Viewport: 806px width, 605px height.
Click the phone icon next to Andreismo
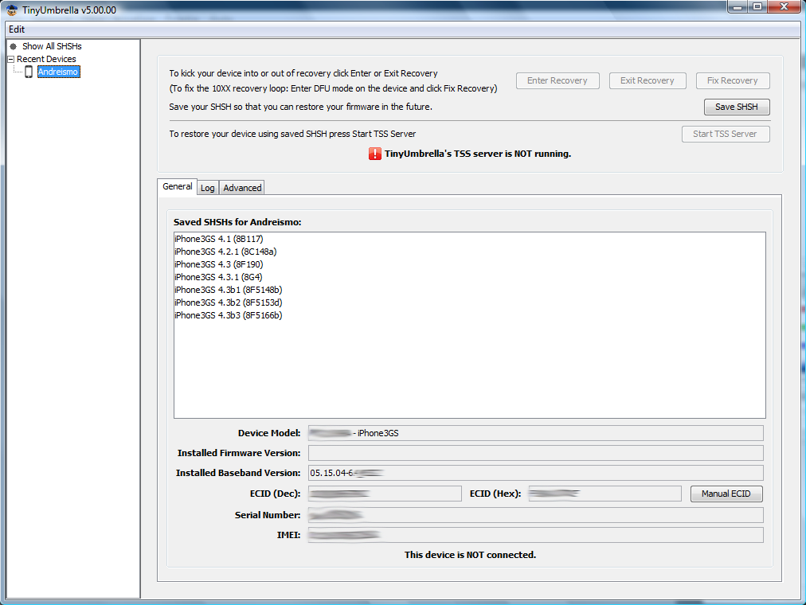tap(29, 72)
